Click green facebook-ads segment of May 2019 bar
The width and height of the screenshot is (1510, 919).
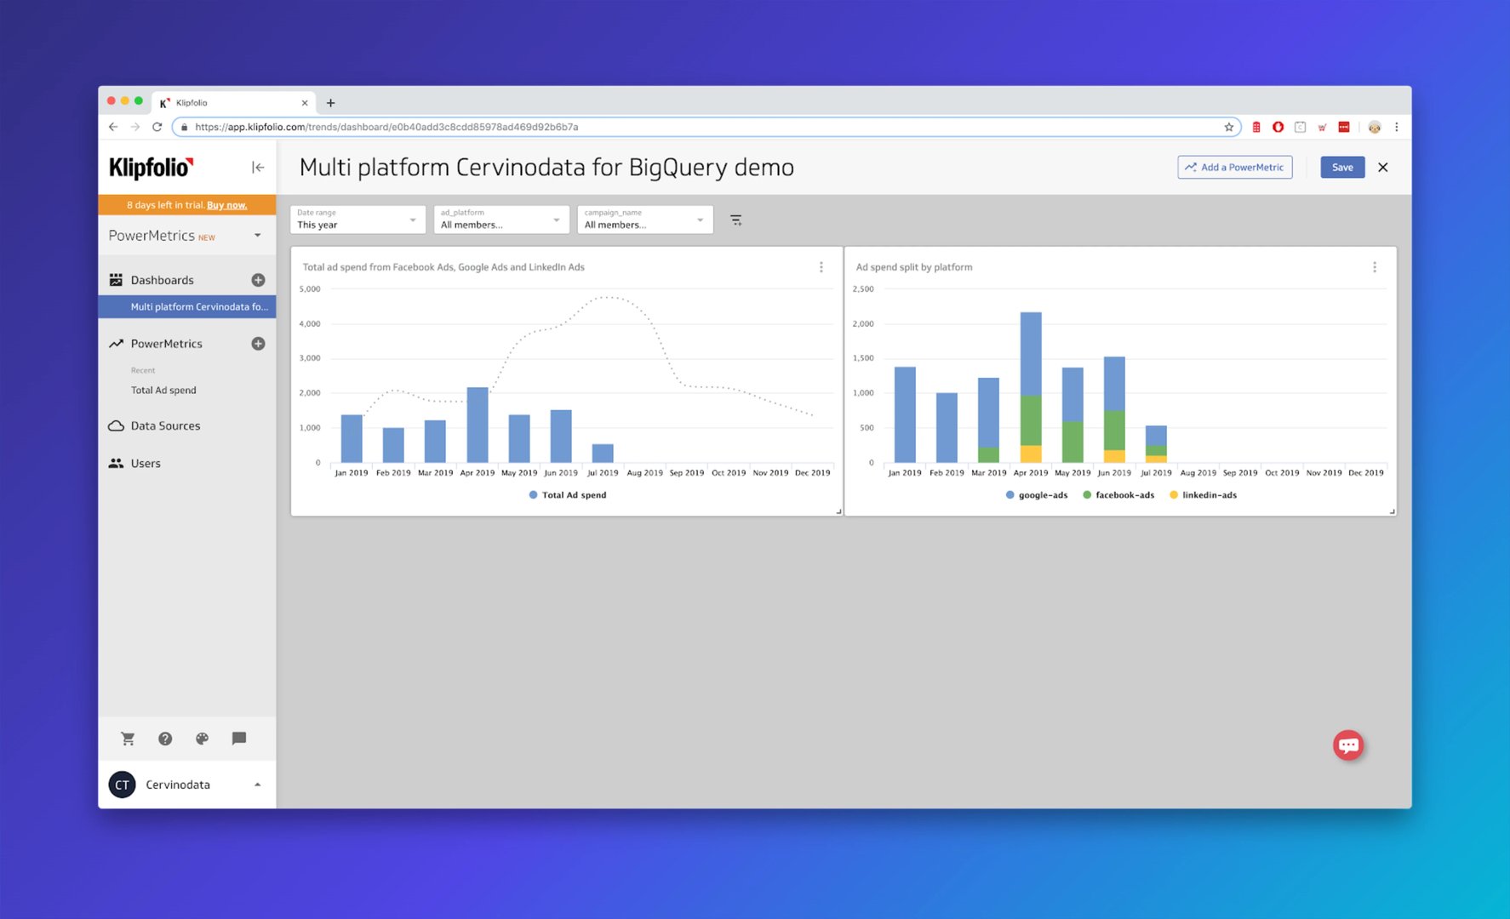(x=1072, y=442)
